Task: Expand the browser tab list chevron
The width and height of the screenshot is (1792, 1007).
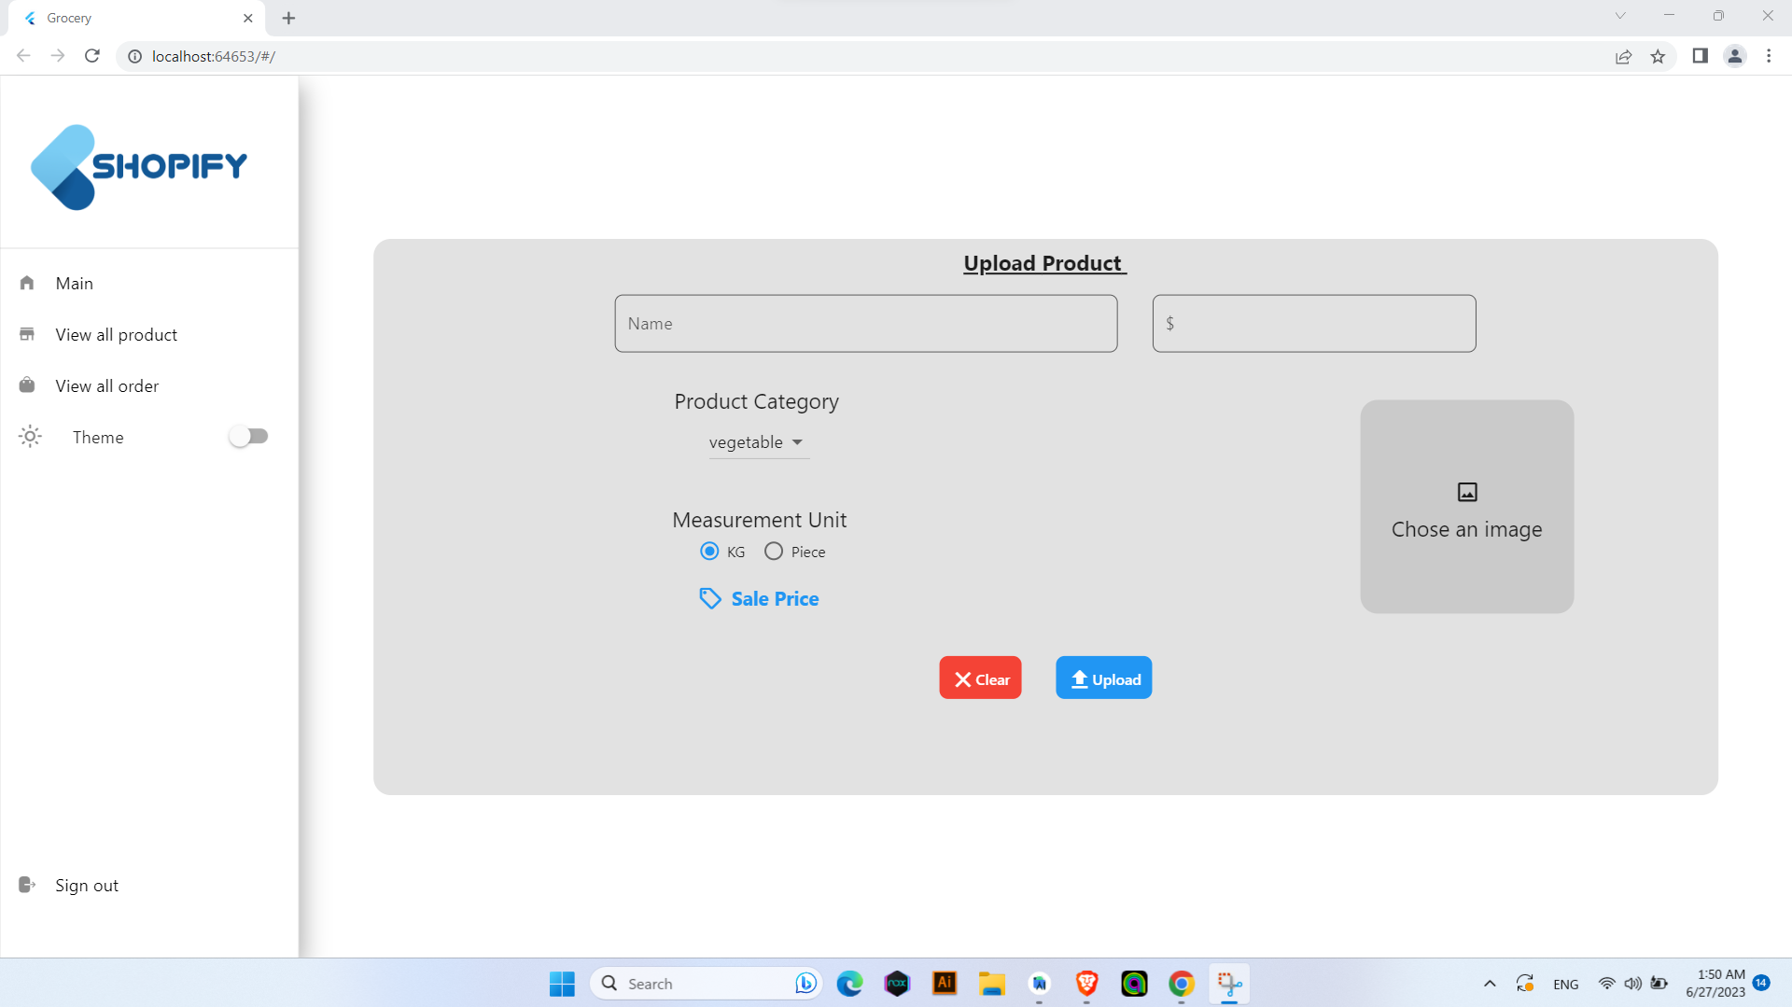Action: click(x=1621, y=15)
